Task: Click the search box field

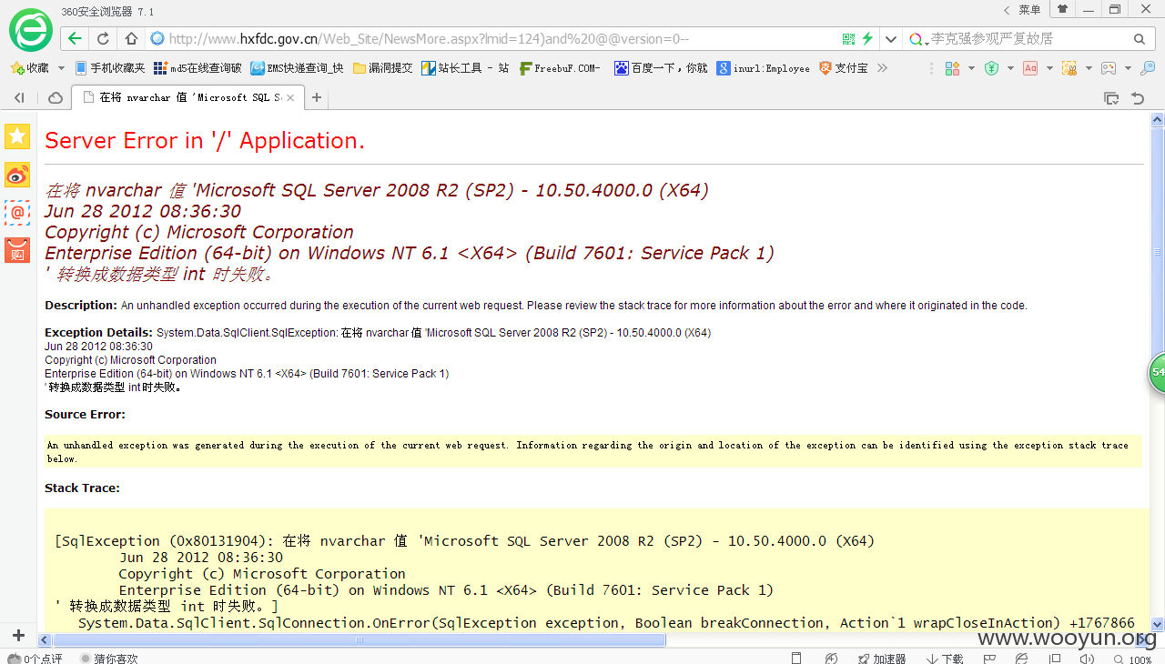Action: tap(1028, 39)
